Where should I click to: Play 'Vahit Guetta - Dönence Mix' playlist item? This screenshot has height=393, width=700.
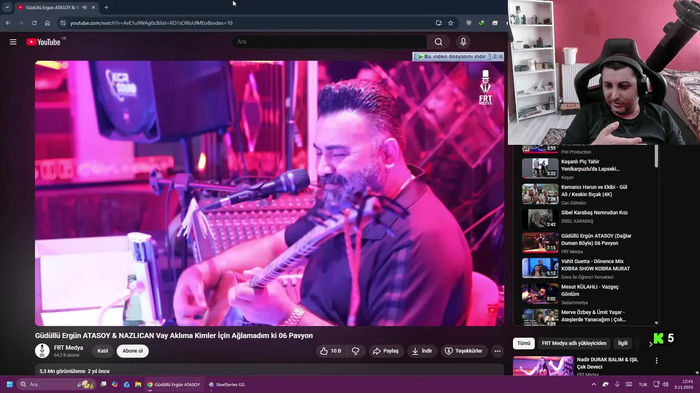click(x=585, y=268)
